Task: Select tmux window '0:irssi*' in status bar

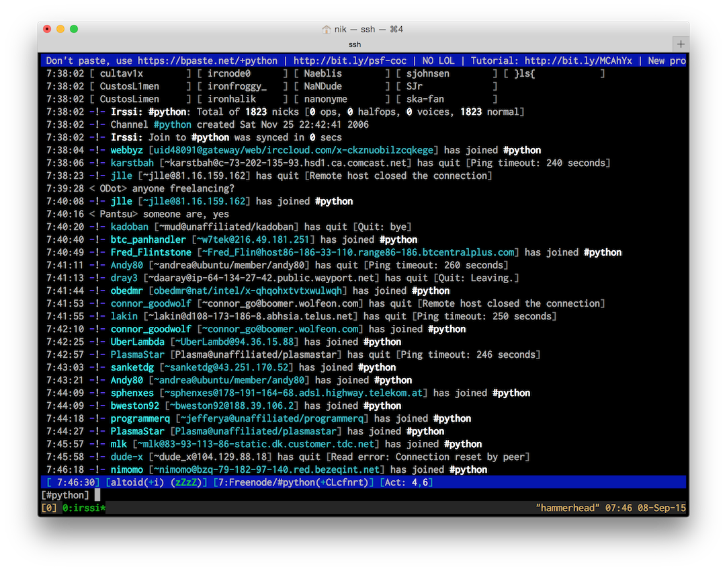Action: 84,508
